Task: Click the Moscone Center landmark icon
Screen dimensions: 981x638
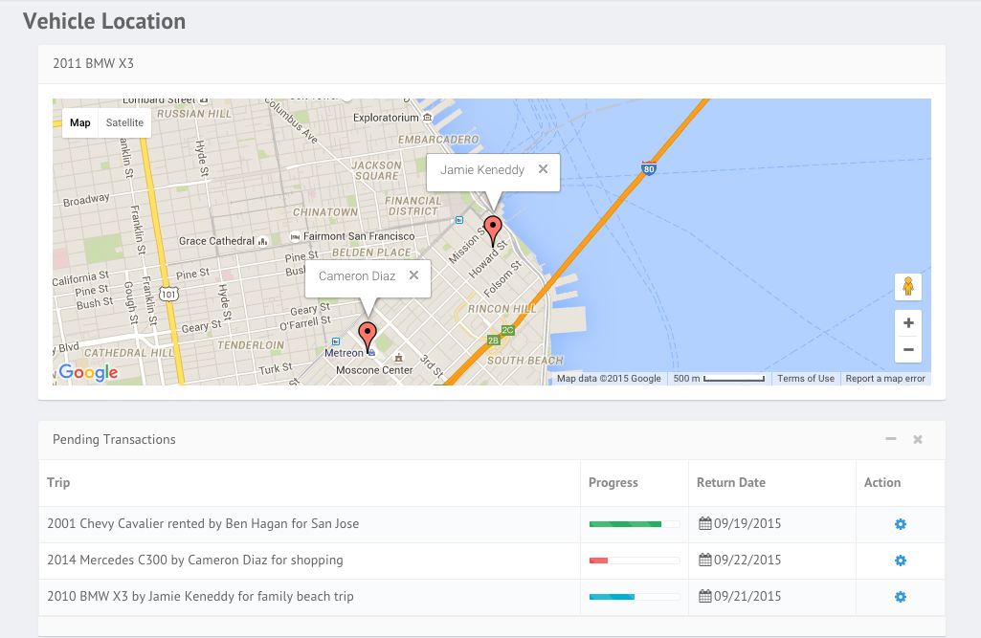Action: coord(398,358)
